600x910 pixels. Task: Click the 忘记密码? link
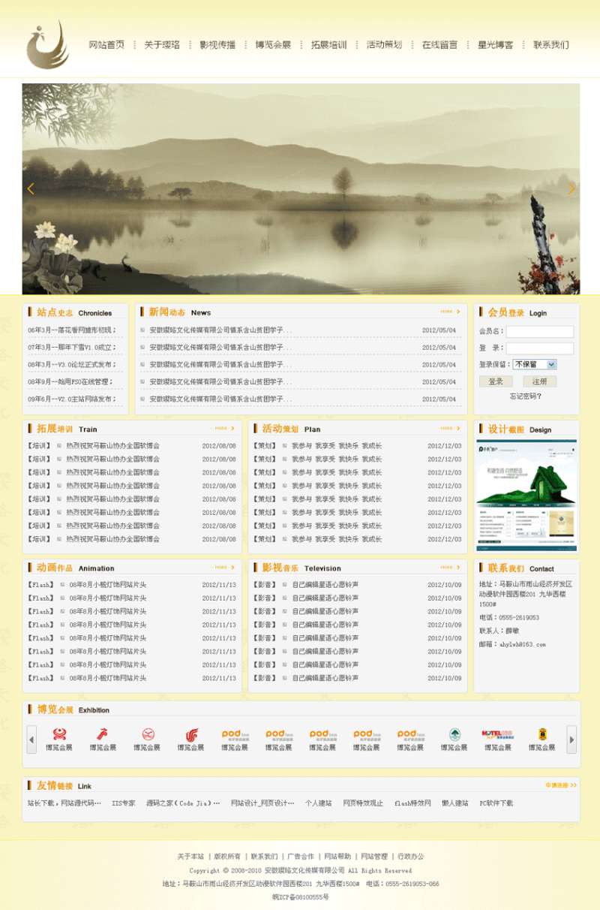point(525,396)
